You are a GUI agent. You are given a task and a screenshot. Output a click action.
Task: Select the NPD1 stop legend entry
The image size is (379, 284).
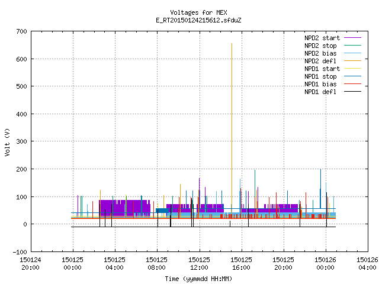pyautogui.click(x=320, y=76)
